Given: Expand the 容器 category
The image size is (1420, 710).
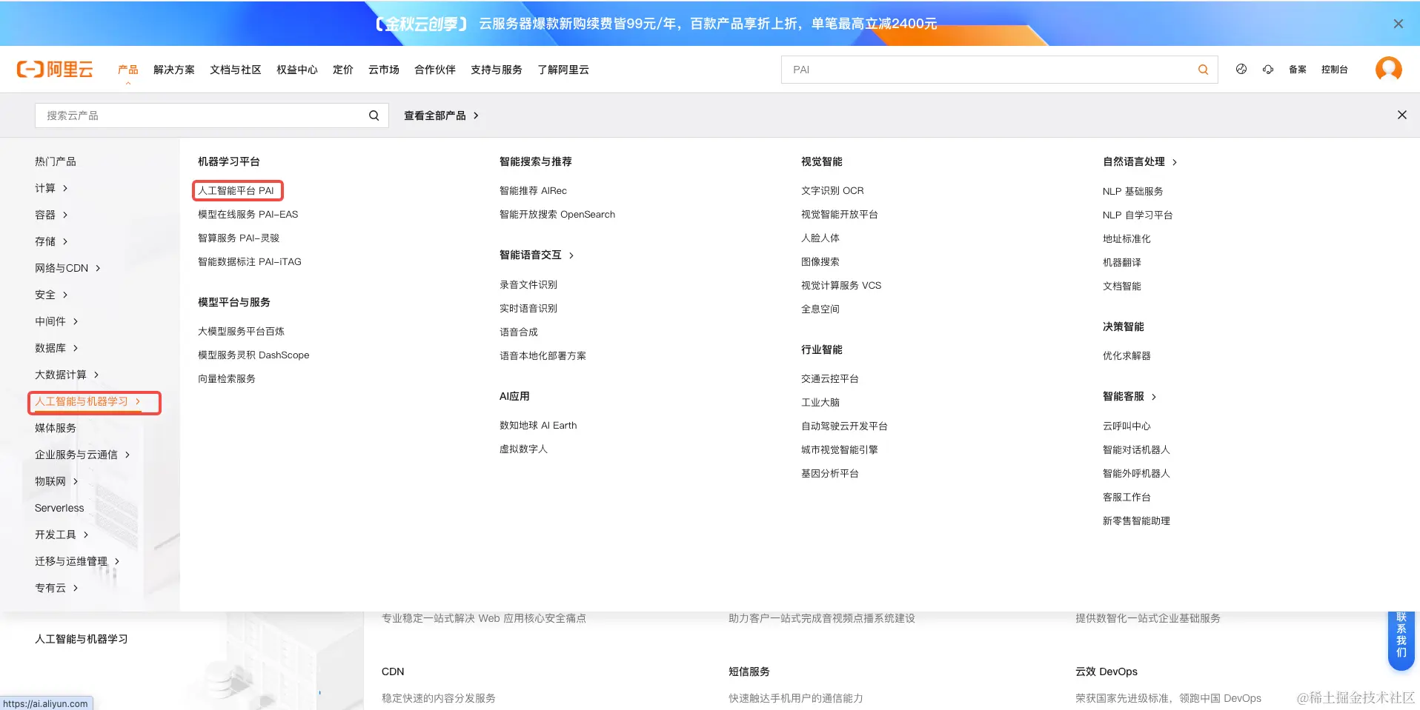Looking at the screenshot, I should (x=51, y=215).
